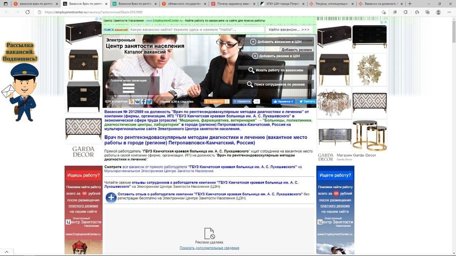Click the VK 'Нравится' like button
456x256 pixels.
pyautogui.click(x=242, y=102)
